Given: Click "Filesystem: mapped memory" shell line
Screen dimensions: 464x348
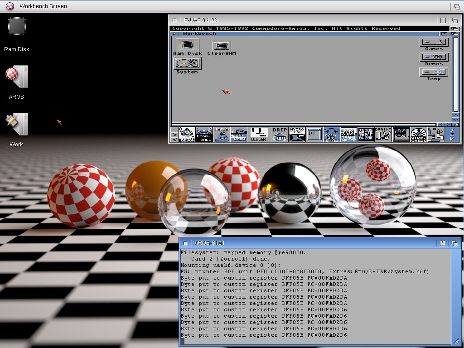Looking at the screenshot, I should (x=243, y=252).
